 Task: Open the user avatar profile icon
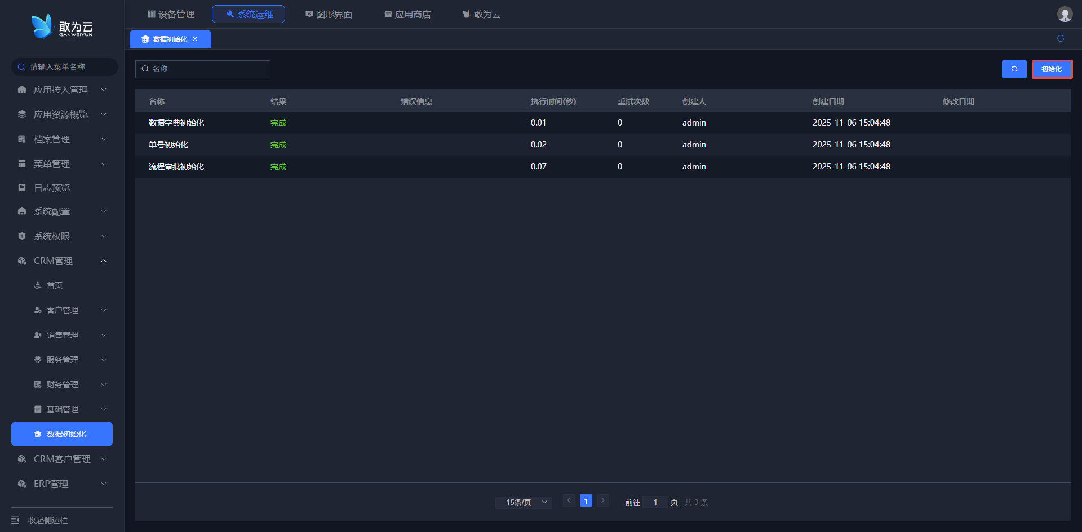tap(1065, 14)
